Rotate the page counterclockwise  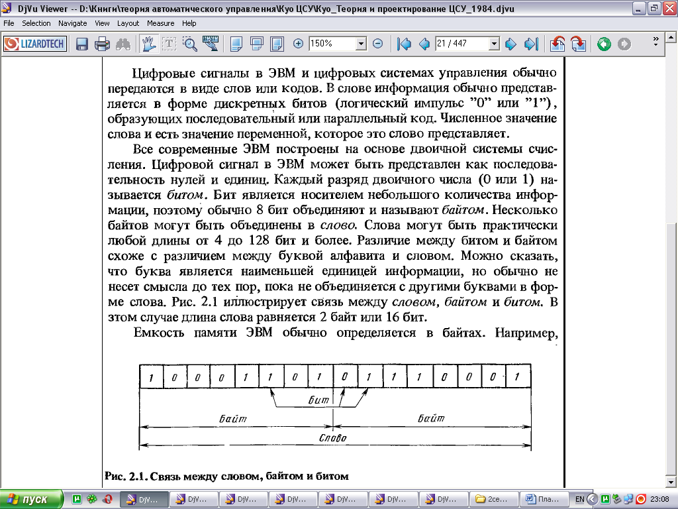point(557,44)
